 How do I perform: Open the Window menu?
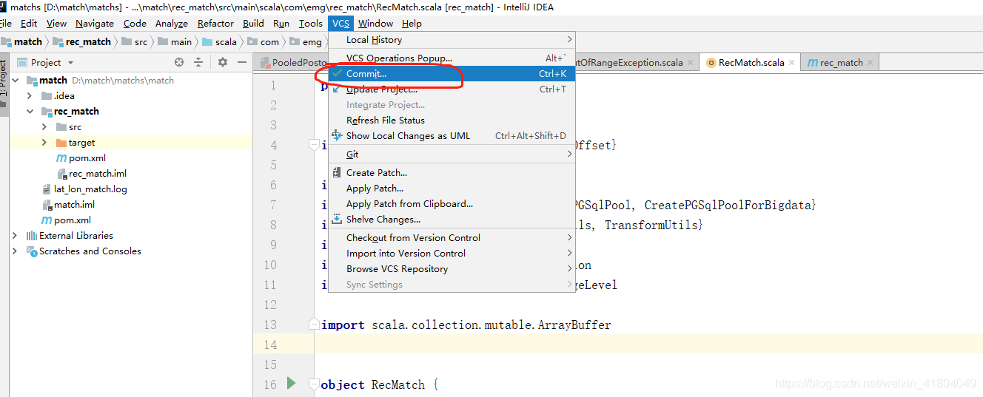[375, 24]
